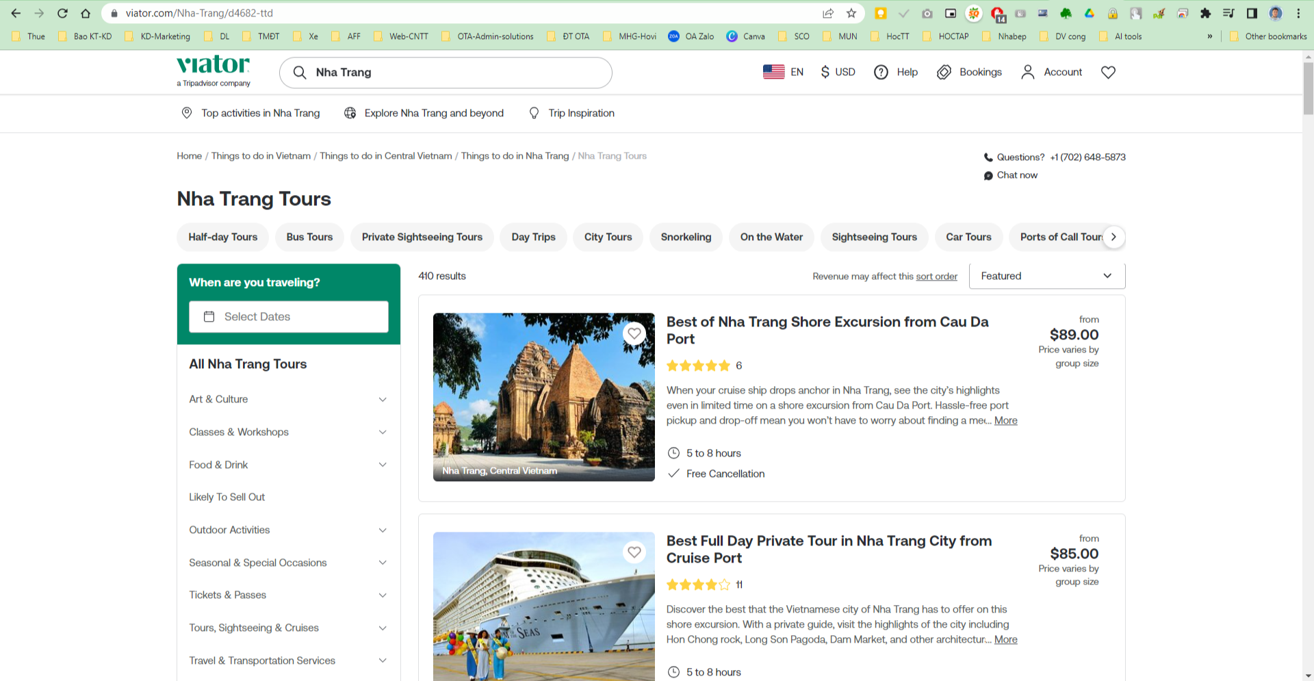The image size is (1314, 681).
Task: Click the search magnifier icon
Action: (299, 72)
